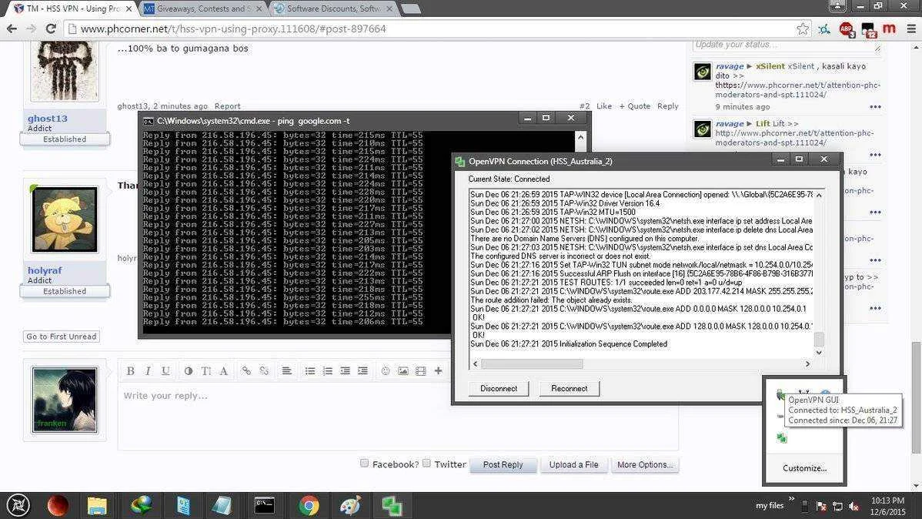
Task: Click the Go to First Unread button
Action: pos(61,337)
